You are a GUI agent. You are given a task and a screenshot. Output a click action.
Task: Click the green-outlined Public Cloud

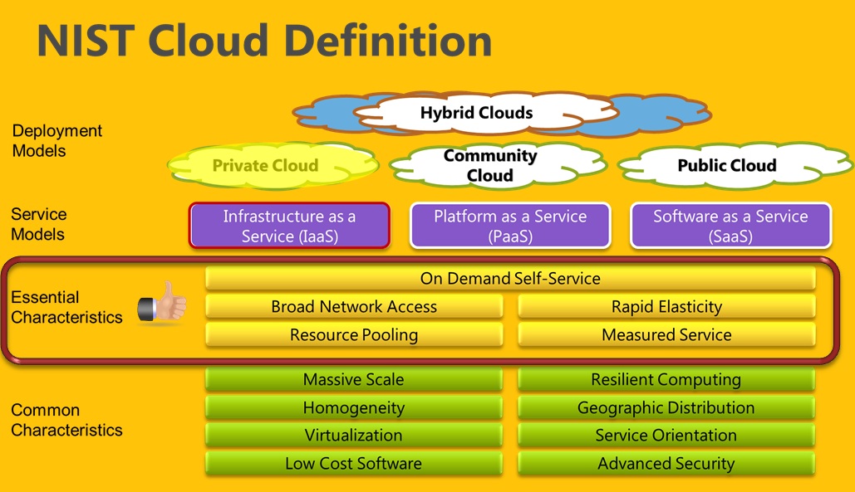735,165
